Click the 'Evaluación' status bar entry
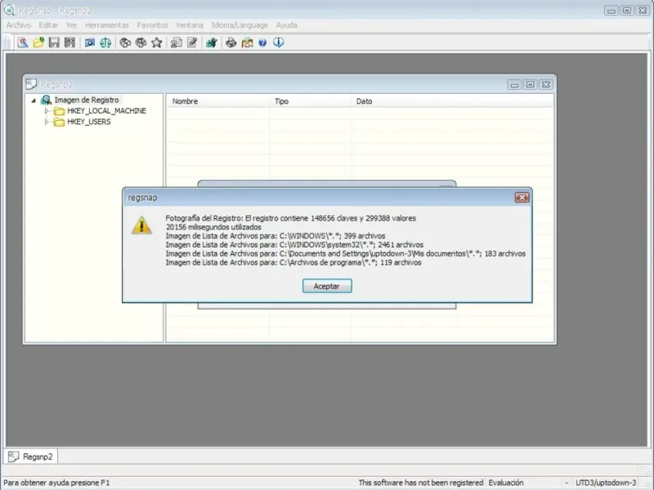Screen dimensions: 654x490 (x=506, y=483)
